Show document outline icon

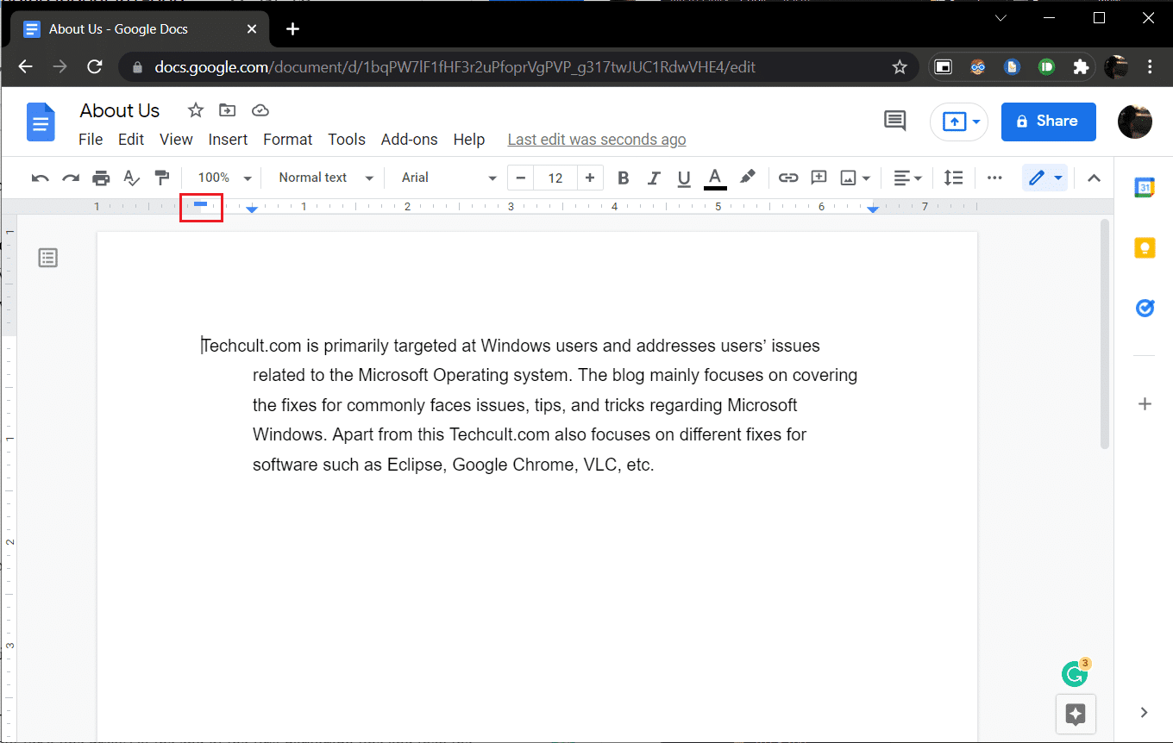[x=48, y=257]
